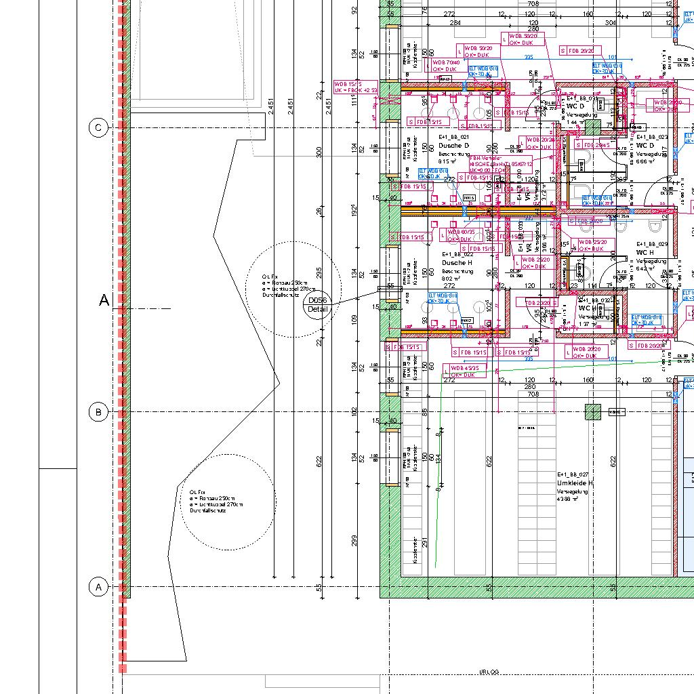Screen dimensions: 694x694
Task: Click the 8.02 m² area text
Action: point(451,279)
